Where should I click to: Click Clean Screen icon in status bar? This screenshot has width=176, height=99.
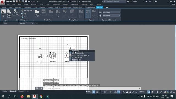pos(171,92)
